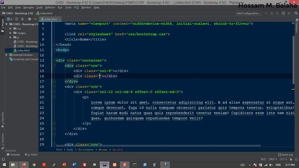Click div.container breadcrumb
This screenshot has width=299, height=168.
click(85, 150)
